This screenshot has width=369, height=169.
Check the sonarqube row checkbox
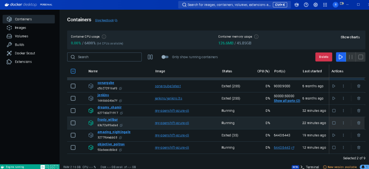tap(73, 86)
